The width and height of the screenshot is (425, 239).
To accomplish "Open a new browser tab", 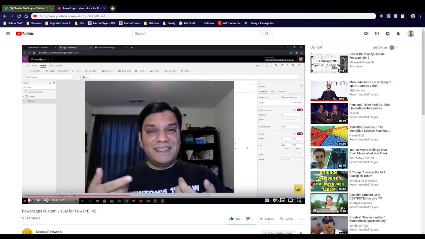I will pos(113,8).
